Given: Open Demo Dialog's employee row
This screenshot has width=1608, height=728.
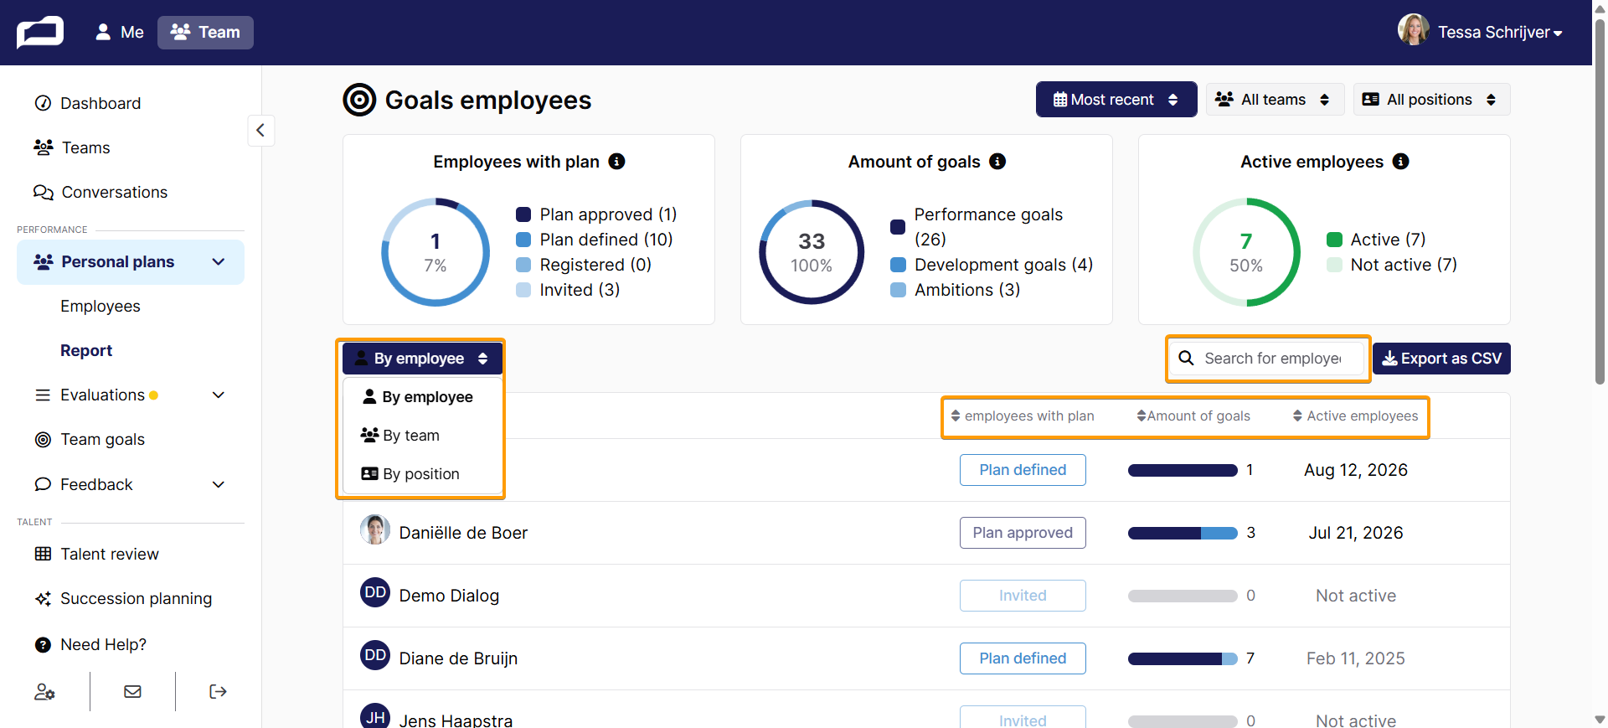Looking at the screenshot, I should pos(926,596).
